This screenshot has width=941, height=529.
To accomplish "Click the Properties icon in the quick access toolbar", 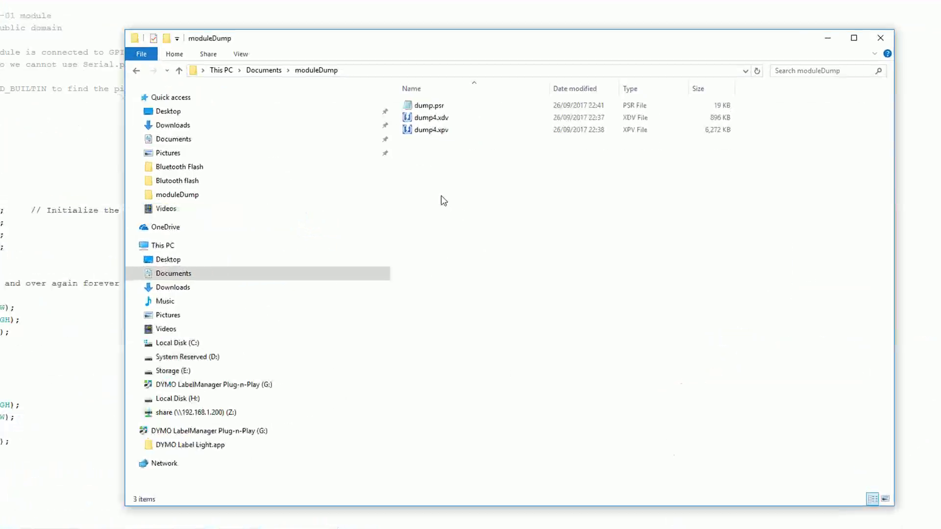I will [153, 38].
